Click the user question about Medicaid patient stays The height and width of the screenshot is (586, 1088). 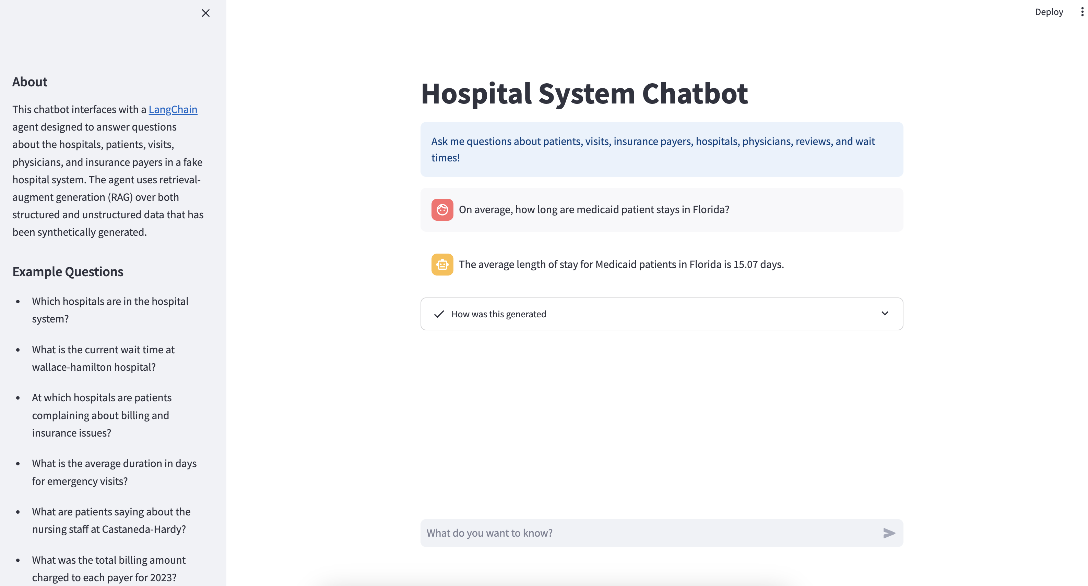(x=594, y=209)
